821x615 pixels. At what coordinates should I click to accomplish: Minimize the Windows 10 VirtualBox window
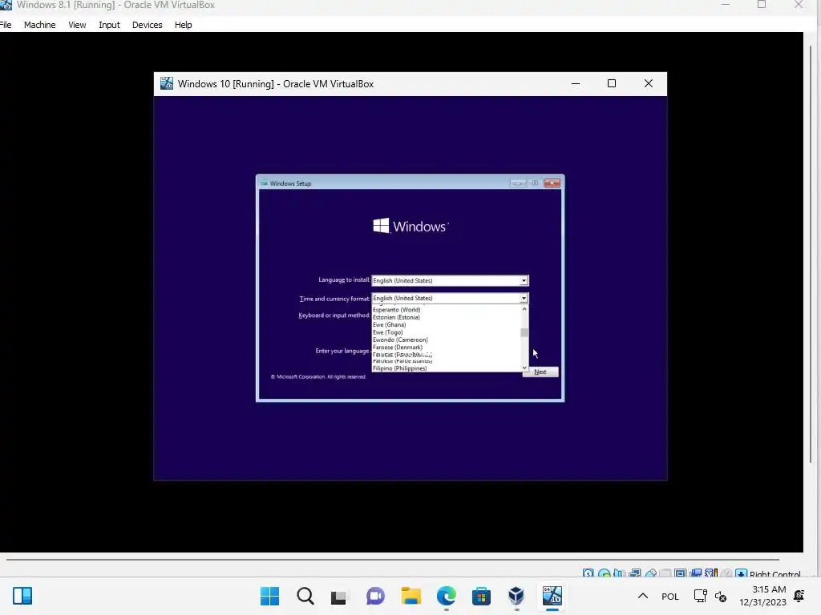tap(576, 83)
